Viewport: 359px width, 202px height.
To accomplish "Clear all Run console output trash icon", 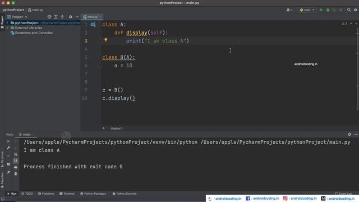I will [x=16, y=174].
